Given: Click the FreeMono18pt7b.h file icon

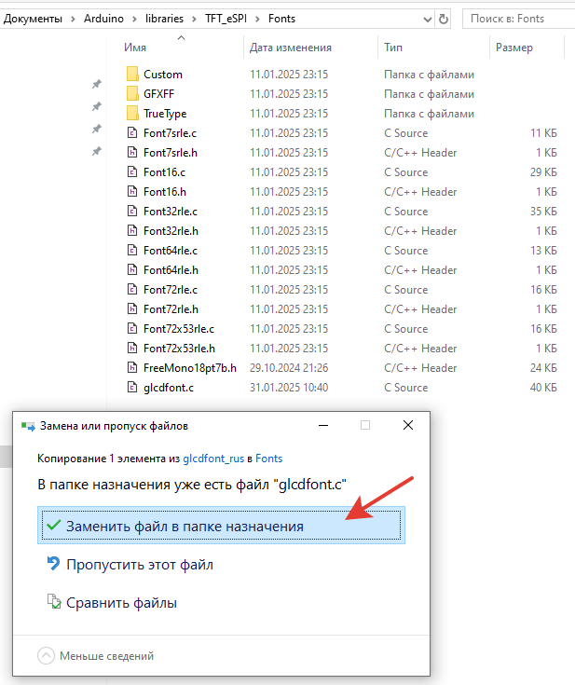Looking at the screenshot, I should point(132,368).
